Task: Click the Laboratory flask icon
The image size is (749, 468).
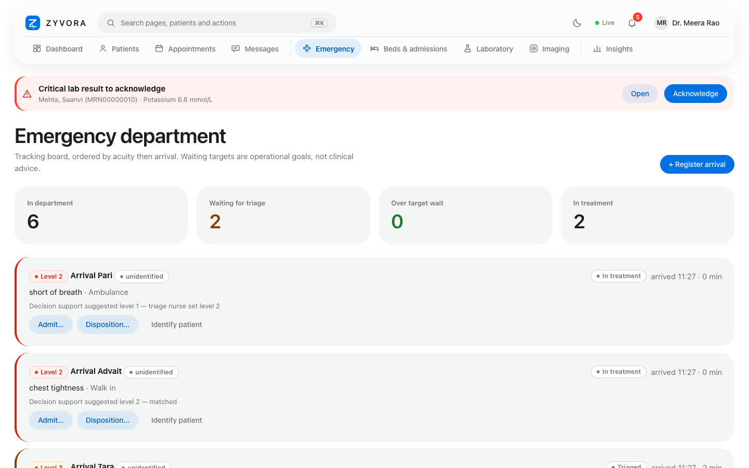Action: 468,48
